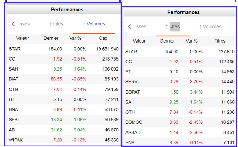Go to the 'sses' tab in the right panel
Screen dimensions: 238x147
141,27
